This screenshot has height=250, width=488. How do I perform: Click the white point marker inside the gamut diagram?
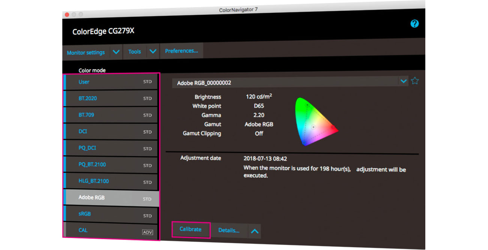coord(313,127)
